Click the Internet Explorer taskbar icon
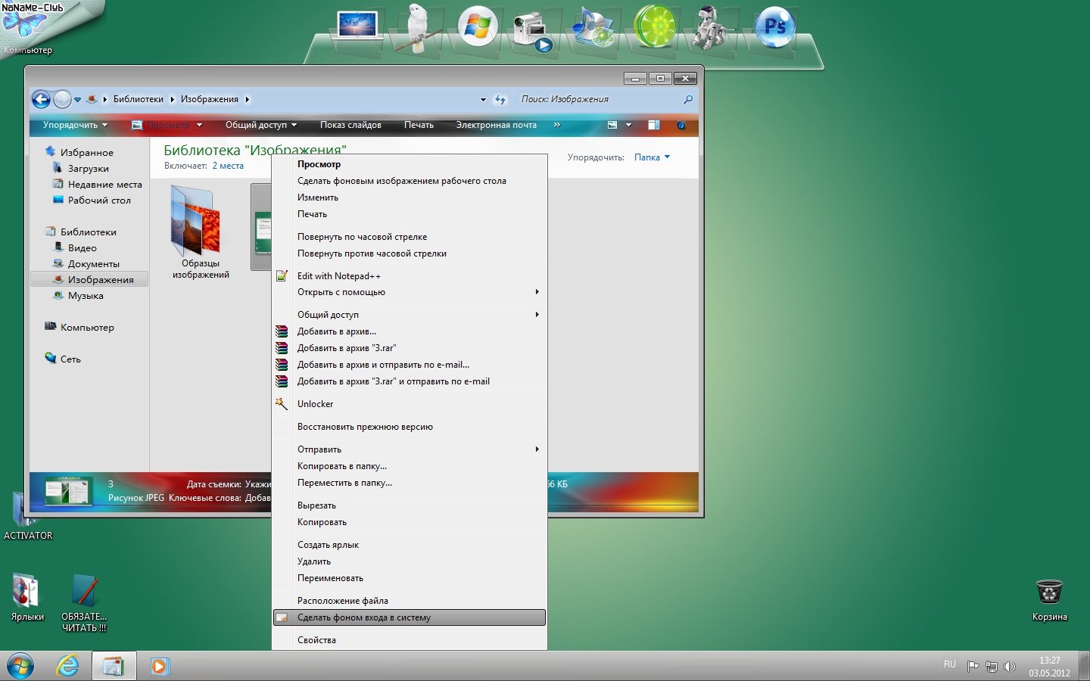 (68, 666)
